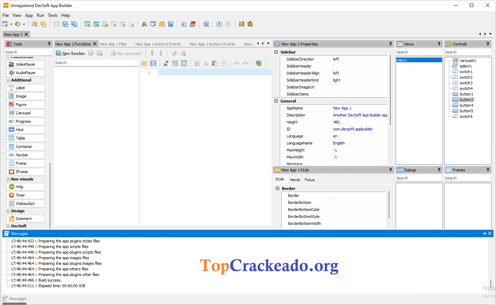496x305 pixels.
Task: Open the language translation flag icon
Action: pos(192,24)
